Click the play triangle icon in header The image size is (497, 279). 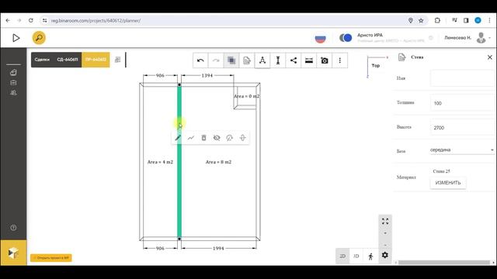16,38
